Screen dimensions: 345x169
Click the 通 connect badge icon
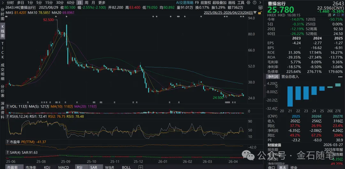point(330,15)
